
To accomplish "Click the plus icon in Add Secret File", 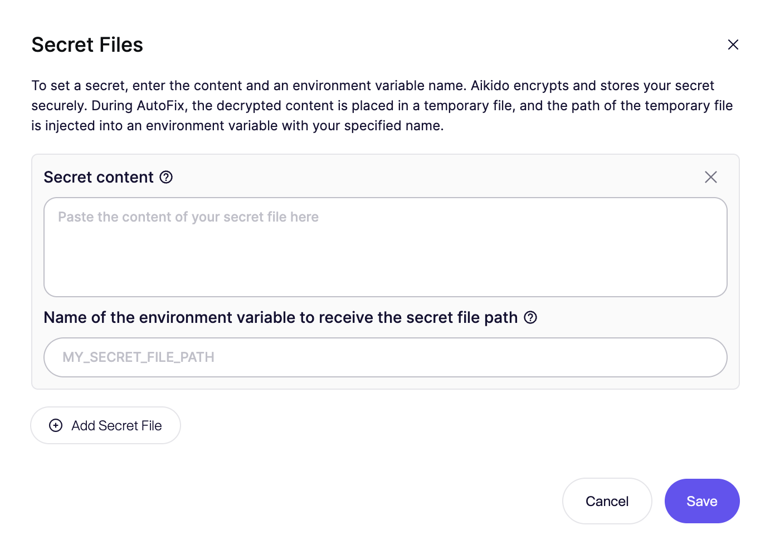I will click(x=56, y=425).
